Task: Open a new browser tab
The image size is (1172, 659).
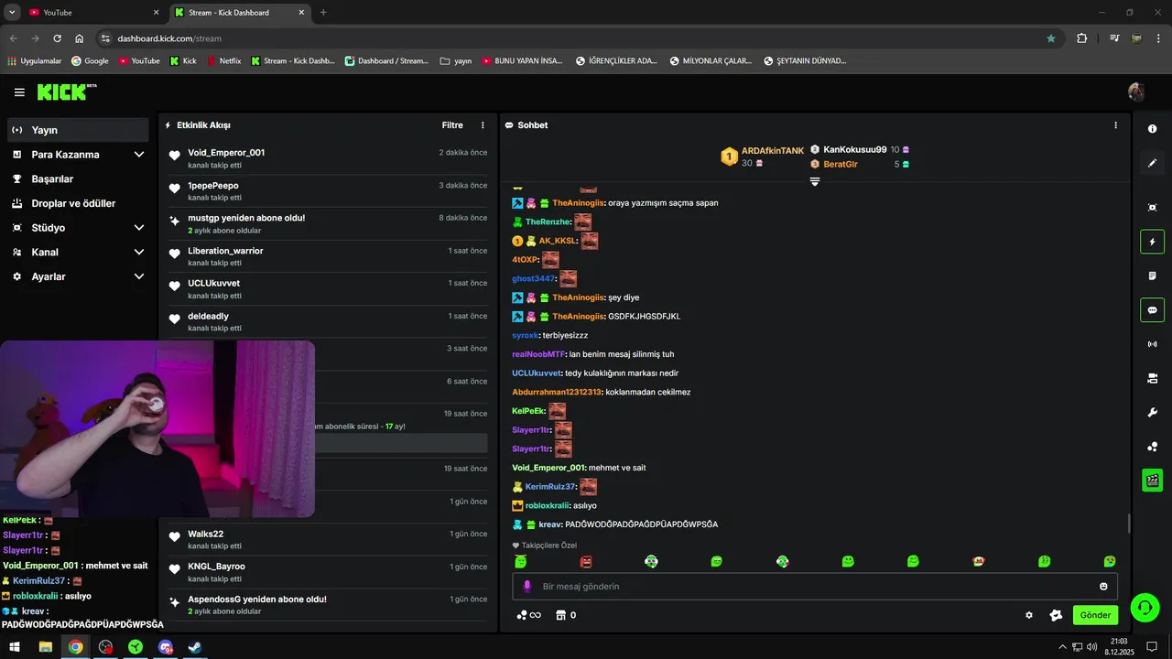Action: click(x=323, y=13)
